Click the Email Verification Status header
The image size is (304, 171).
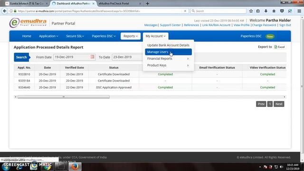click(217, 67)
